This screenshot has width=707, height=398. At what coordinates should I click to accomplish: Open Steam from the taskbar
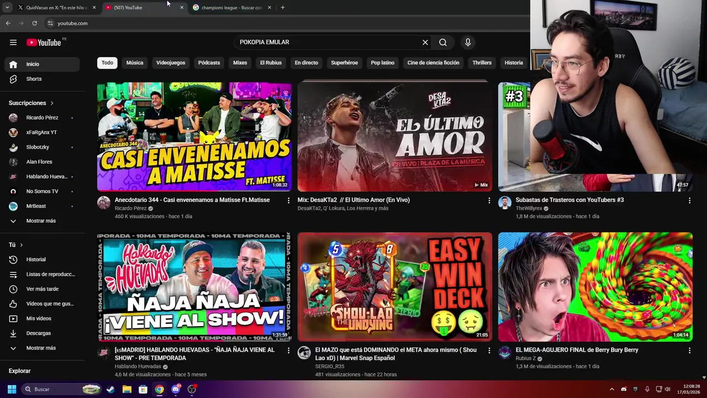(110, 389)
